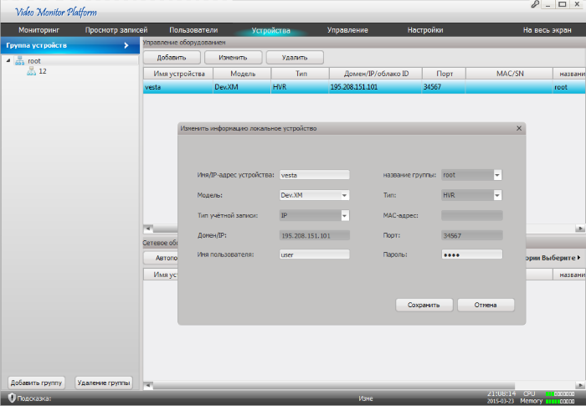Click the Имя устройства column header
The height and width of the screenshot is (406, 586).
click(178, 74)
